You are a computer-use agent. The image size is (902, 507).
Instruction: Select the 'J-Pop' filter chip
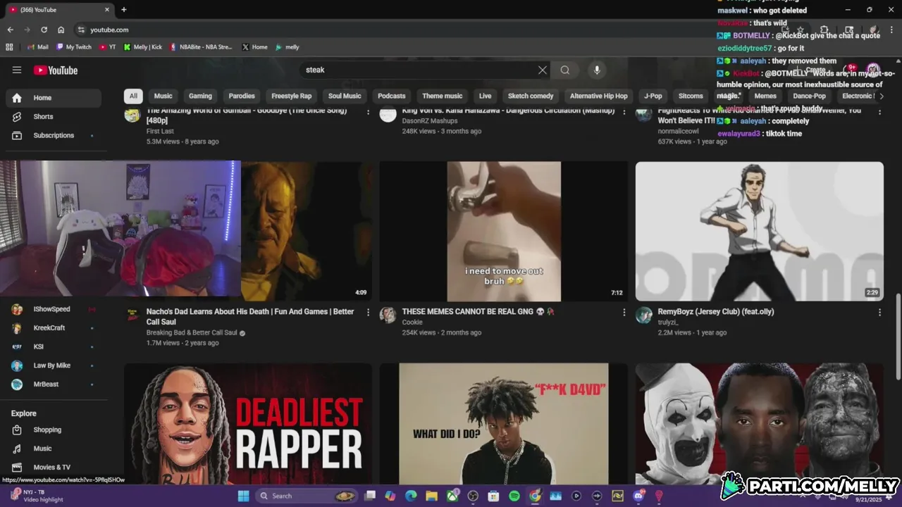[x=653, y=96]
